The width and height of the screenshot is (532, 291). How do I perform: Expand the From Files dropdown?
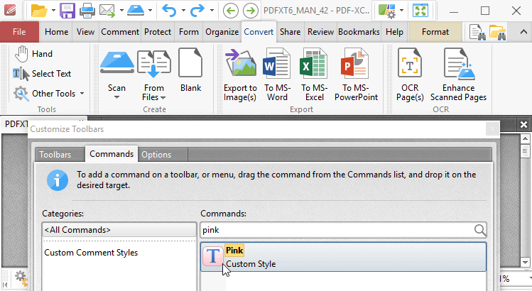pyautogui.click(x=153, y=97)
